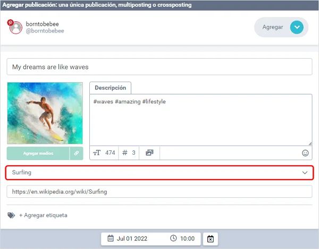Open the Surfing board dropdown
319x249 pixels.
[x=154, y=173]
